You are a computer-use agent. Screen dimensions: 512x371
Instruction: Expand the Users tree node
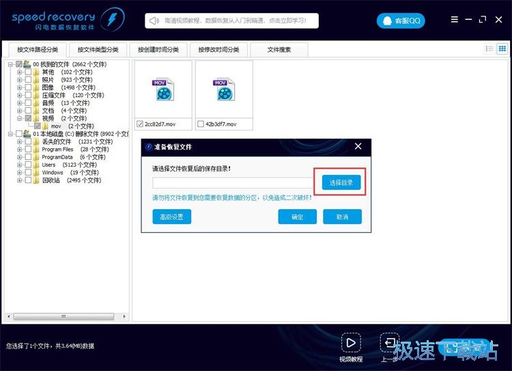pyautogui.click(x=20, y=165)
